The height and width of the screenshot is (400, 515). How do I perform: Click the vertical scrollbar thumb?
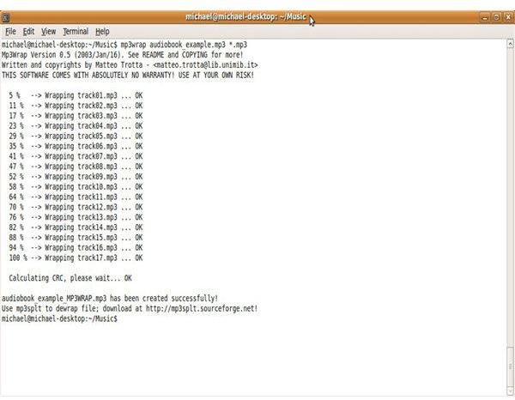pos(510,367)
